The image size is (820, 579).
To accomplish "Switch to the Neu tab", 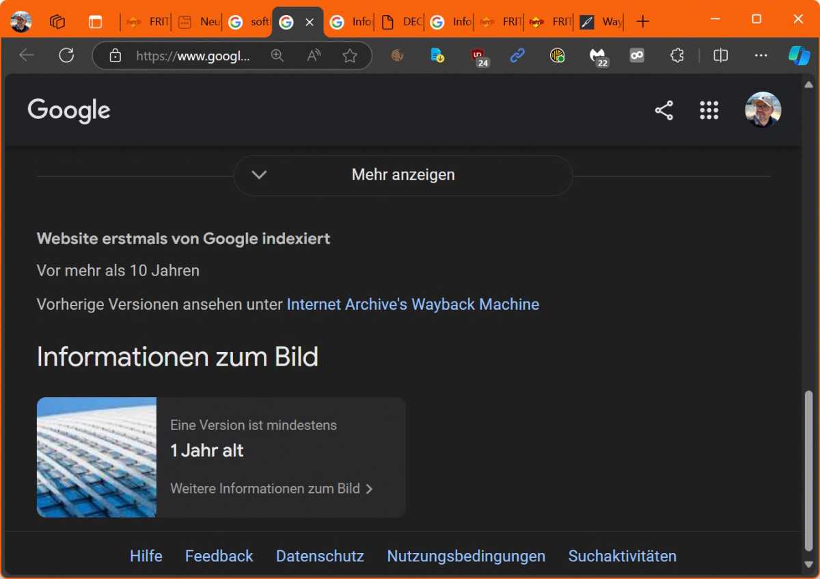I will (x=197, y=22).
